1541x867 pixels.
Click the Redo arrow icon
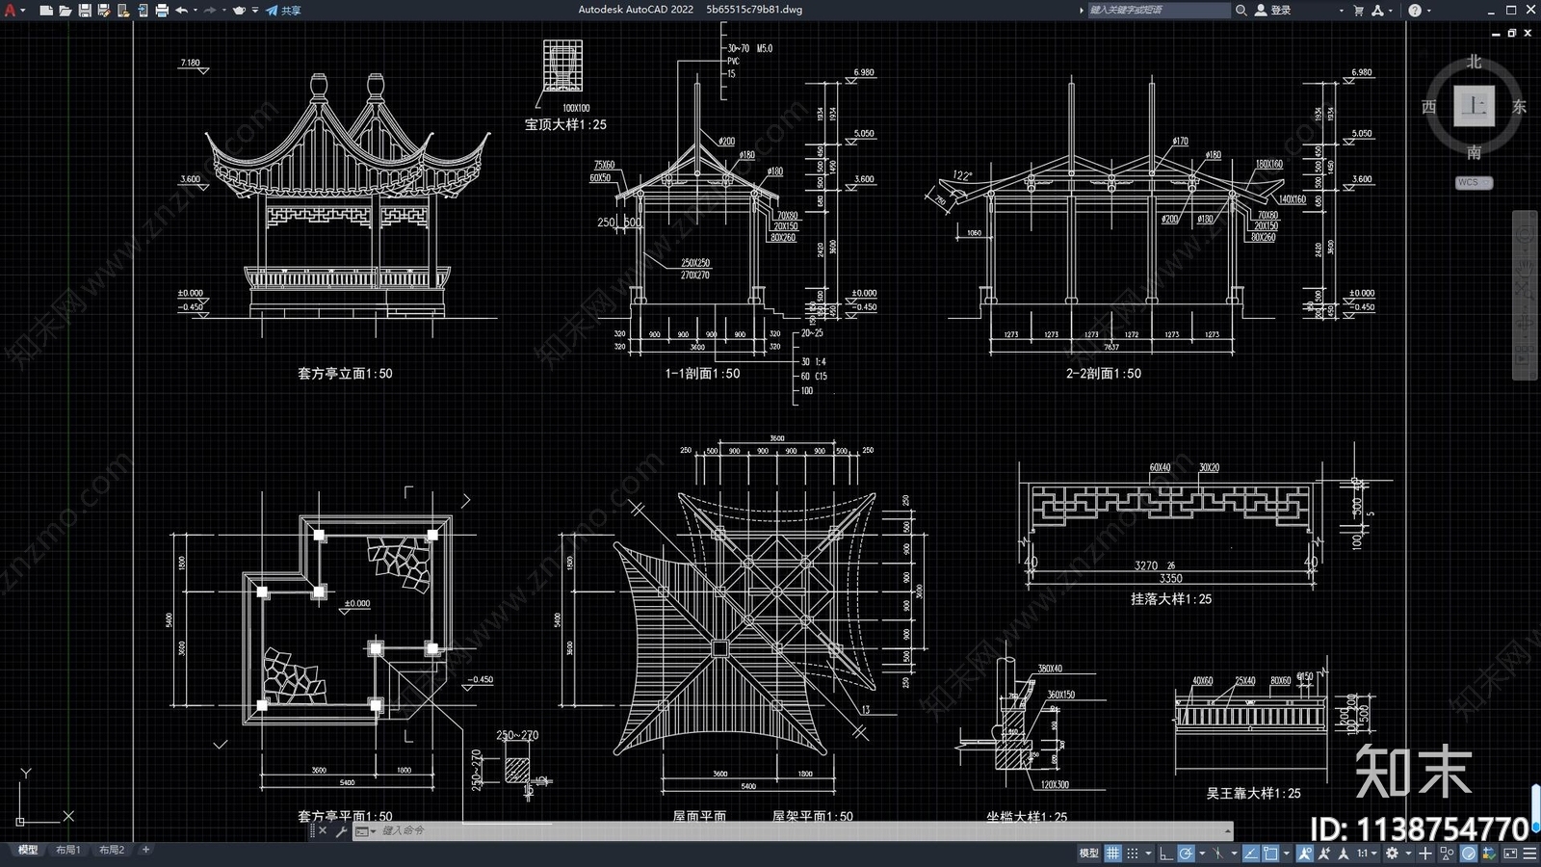(210, 10)
